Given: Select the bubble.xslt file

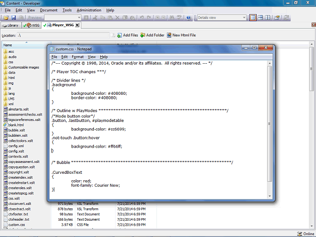Looking at the screenshot, I should [14, 130].
